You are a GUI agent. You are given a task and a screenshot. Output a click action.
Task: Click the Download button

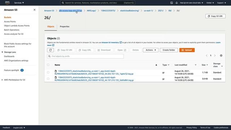point(104,50)
